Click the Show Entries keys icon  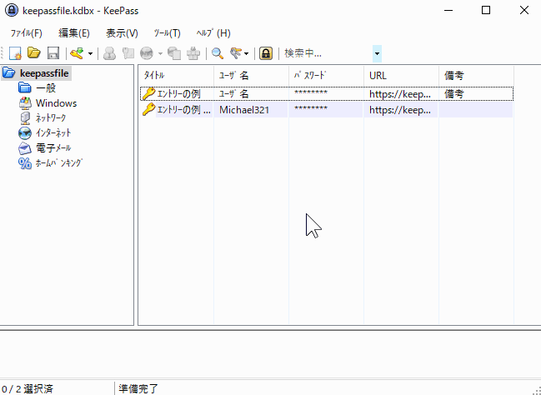click(237, 53)
